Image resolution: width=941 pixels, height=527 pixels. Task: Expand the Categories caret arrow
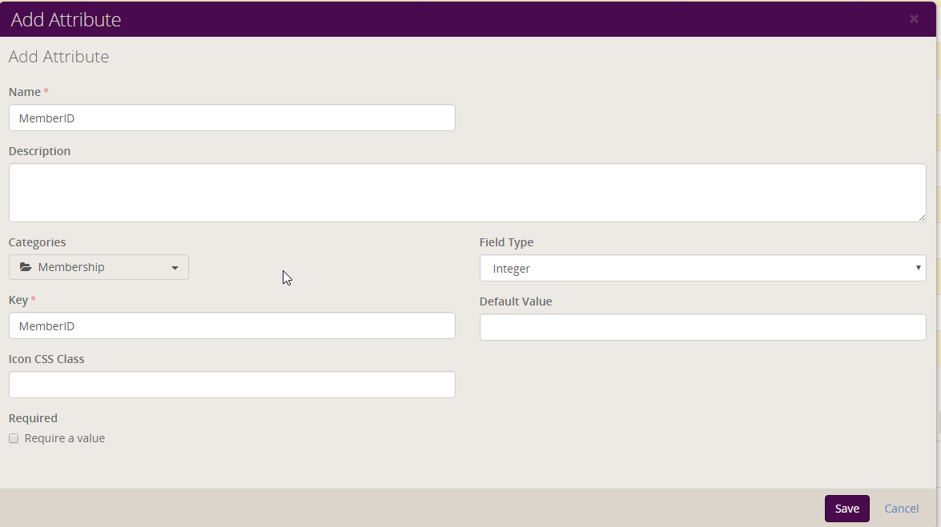coord(175,268)
